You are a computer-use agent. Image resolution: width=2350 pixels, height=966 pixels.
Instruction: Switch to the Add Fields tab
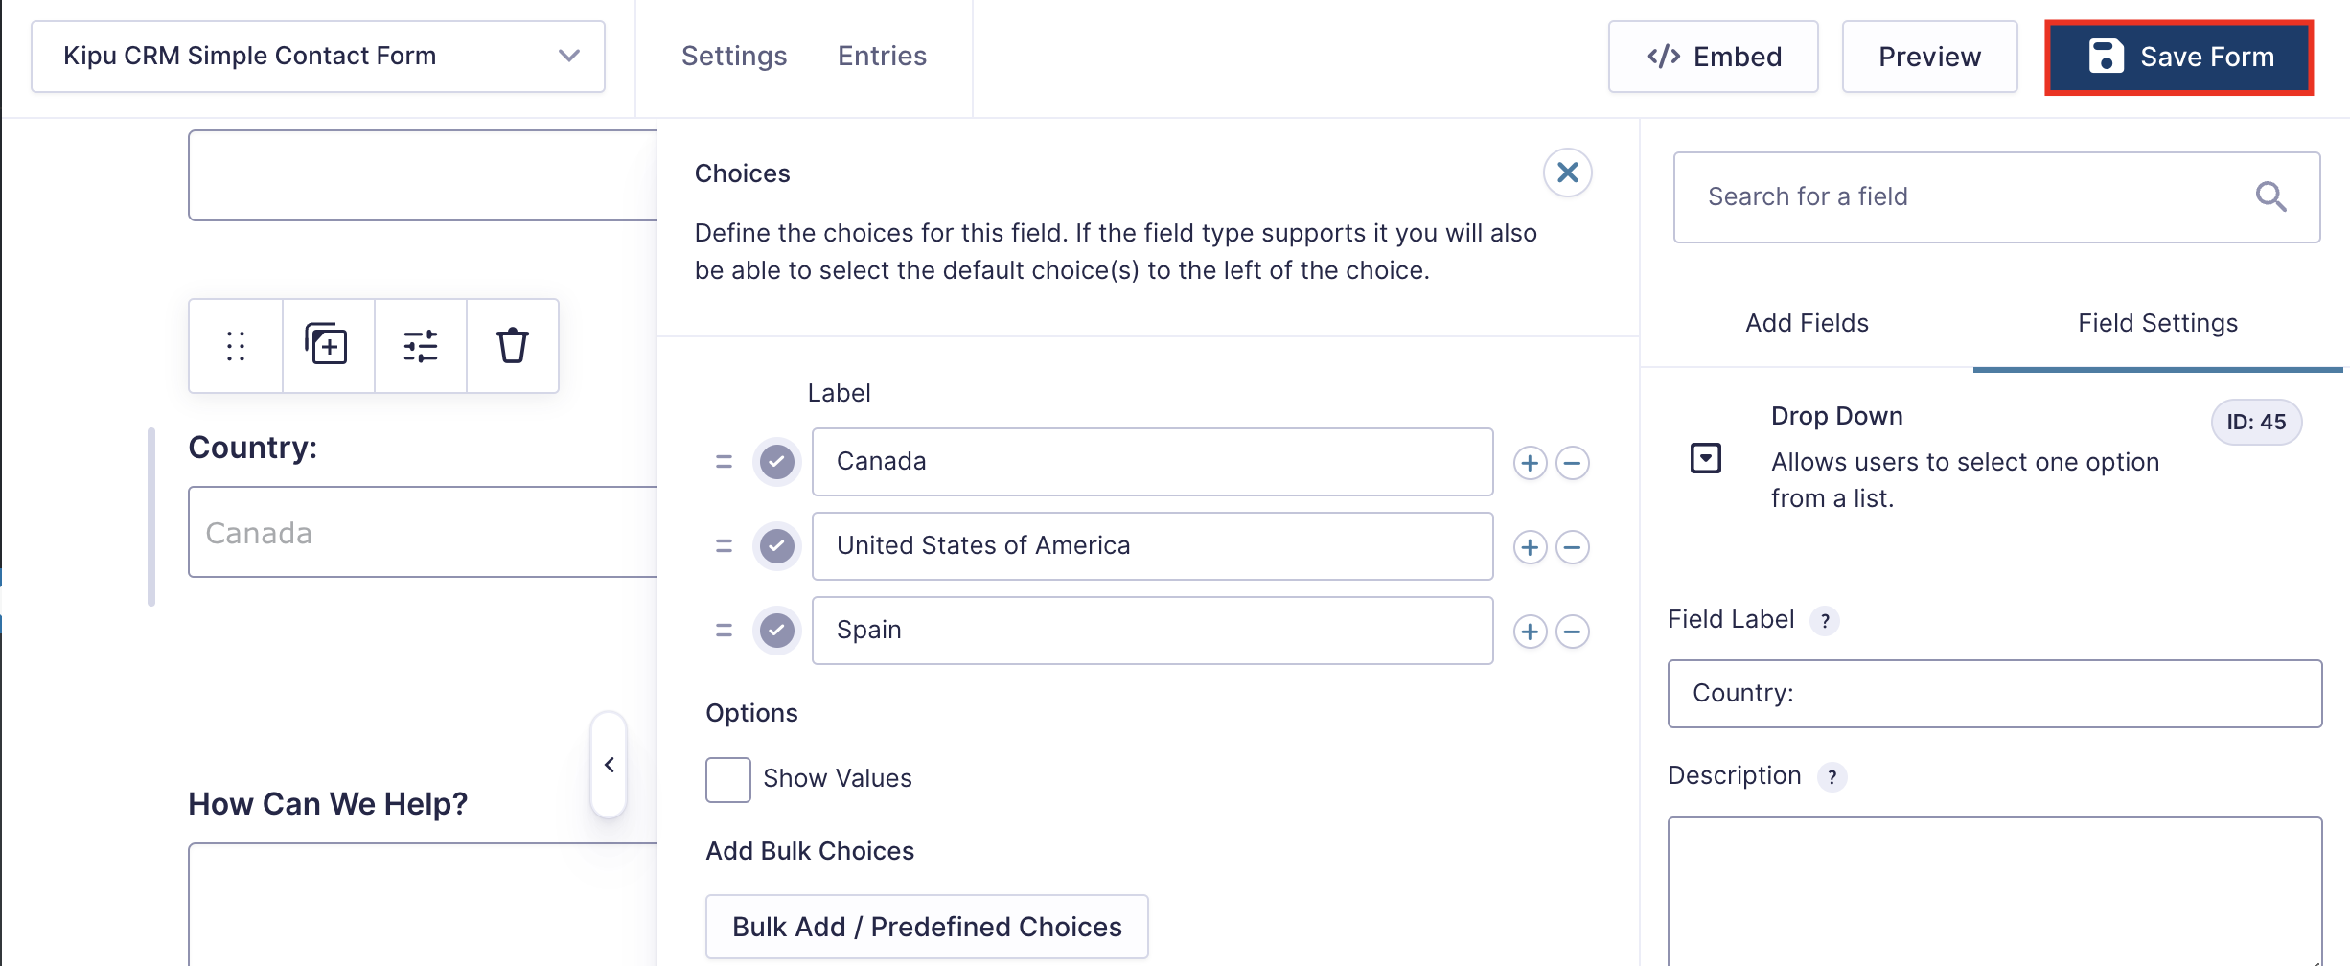(1807, 323)
